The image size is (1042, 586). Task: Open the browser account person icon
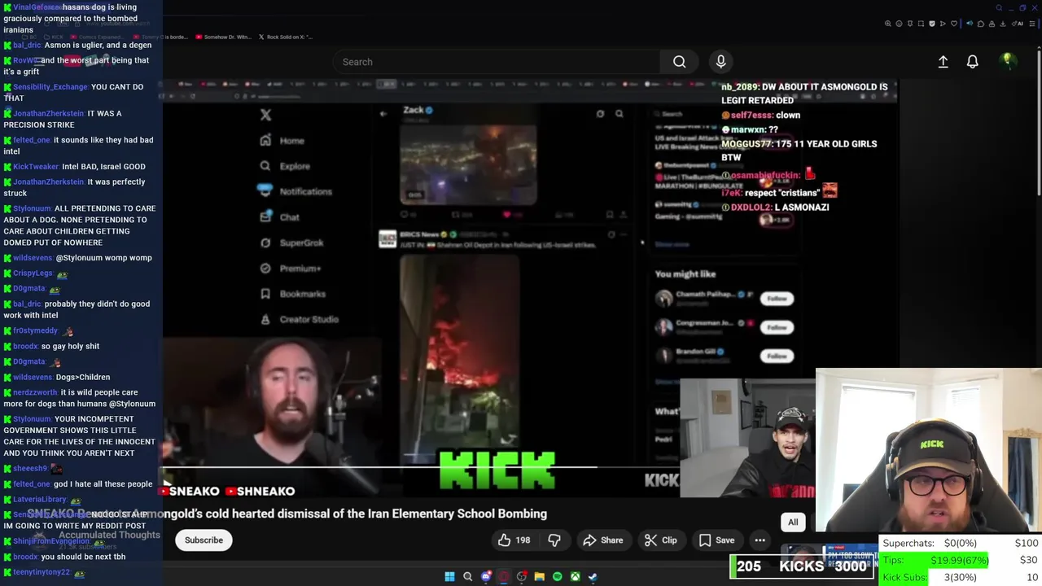pos(992,24)
